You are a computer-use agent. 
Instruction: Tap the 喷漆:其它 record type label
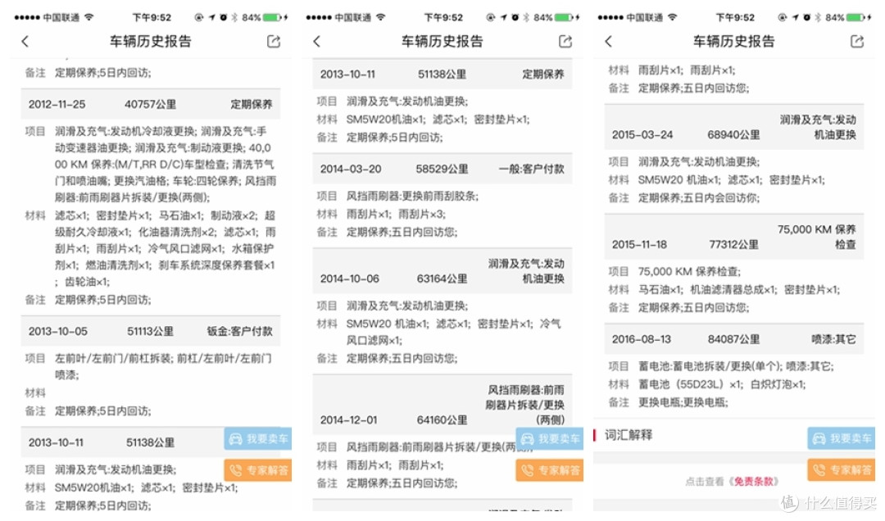(833, 339)
